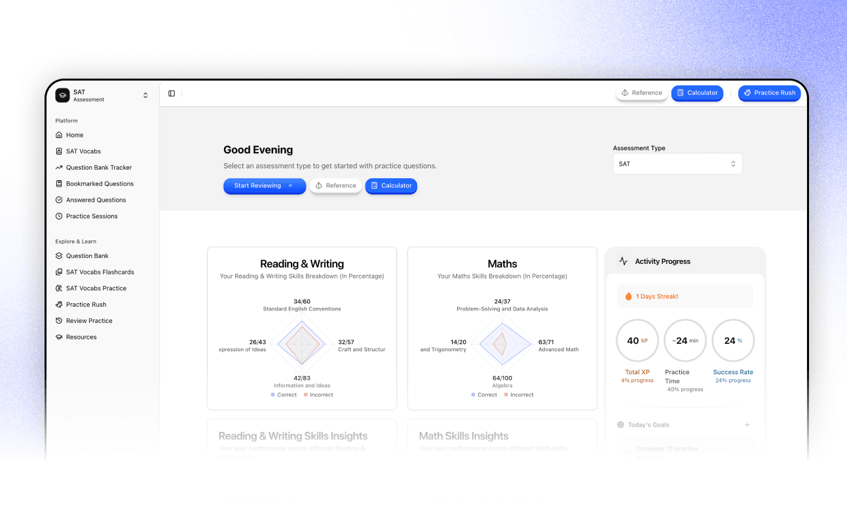Click the SAT graduation cap logo icon
The width and height of the screenshot is (847, 505).
click(62, 95)
